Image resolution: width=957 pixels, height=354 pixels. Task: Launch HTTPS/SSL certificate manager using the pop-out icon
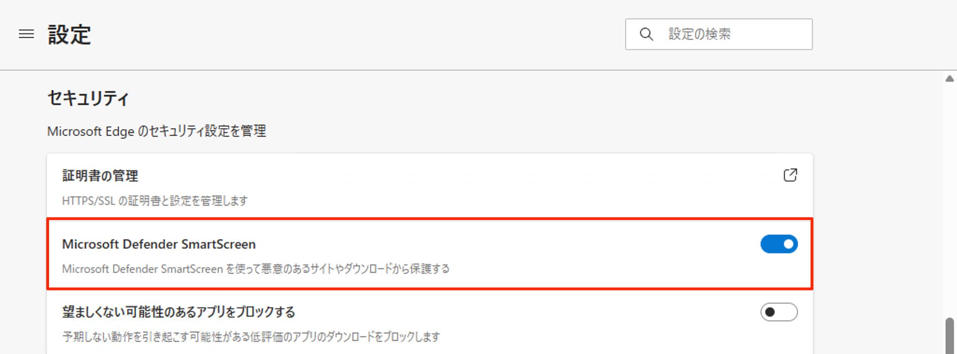(x=791, y=175)
